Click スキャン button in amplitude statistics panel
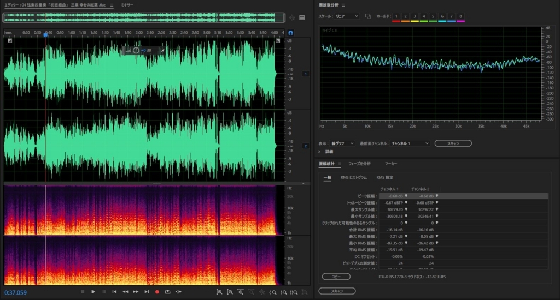The height and width of the screenshot is (300, 560). coord(337,291)
